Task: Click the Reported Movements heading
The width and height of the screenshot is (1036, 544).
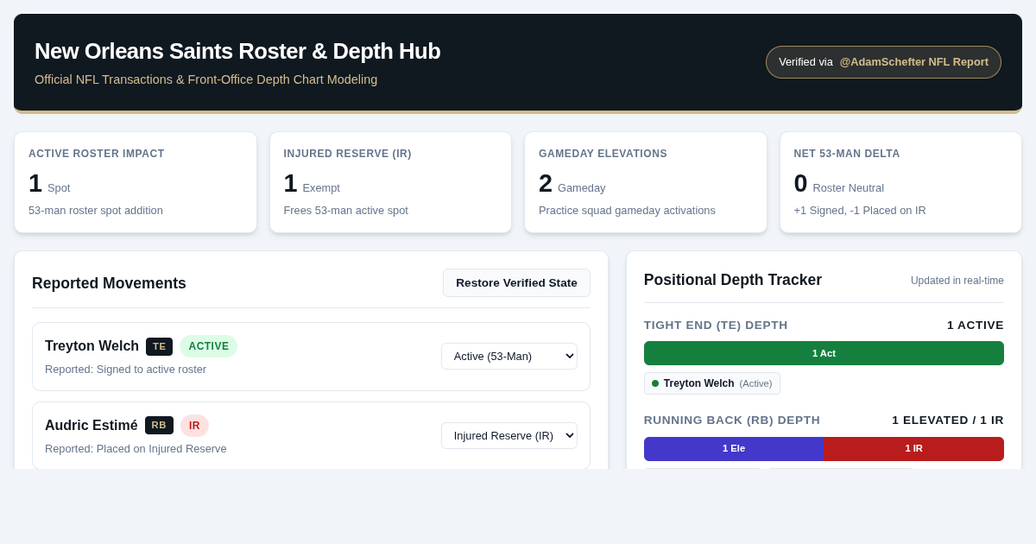Action: tap(109, 283)
